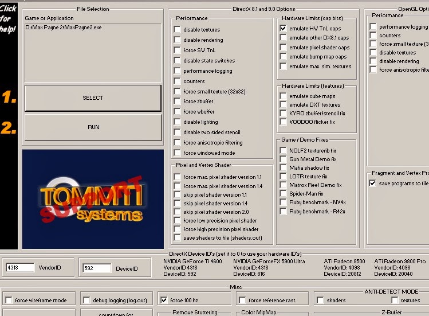Enable 'force low precision pixel shader'
Viewport: 429px width, 316px height.
[x=178, y=220]
